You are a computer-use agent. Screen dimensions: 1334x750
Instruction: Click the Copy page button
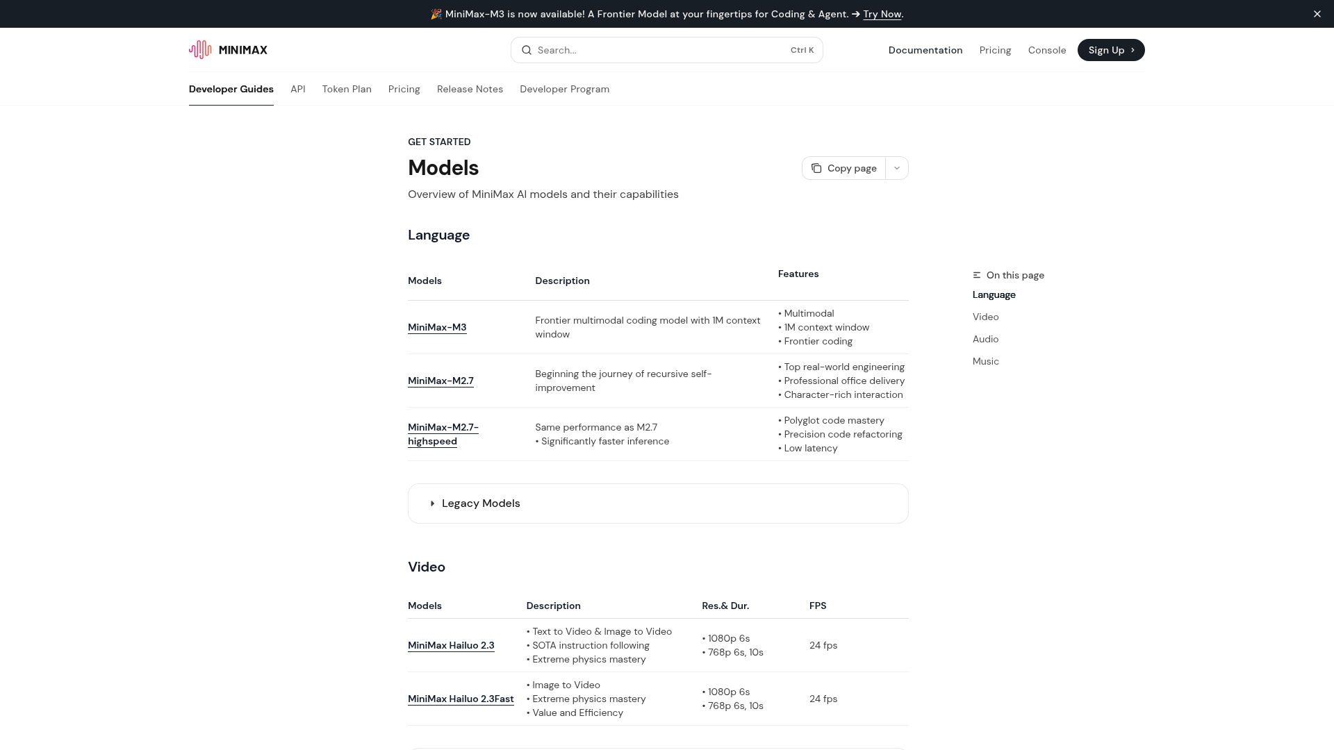843,168
